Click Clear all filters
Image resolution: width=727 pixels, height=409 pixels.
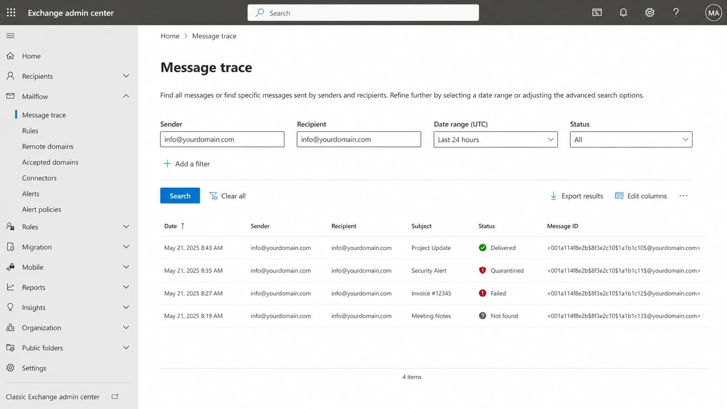tap(227, 196)
